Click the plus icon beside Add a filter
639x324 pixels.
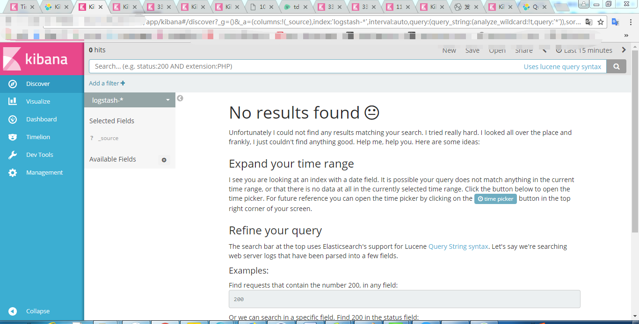(123, 83)
